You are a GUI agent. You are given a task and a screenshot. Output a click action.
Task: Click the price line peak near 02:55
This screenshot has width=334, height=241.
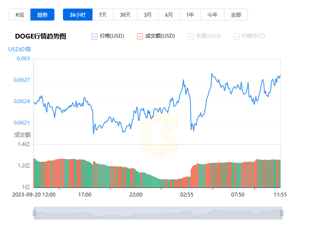[x=183, y=80]
